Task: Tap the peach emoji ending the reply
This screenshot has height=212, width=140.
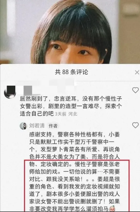Action: click(x=112, y=208)
